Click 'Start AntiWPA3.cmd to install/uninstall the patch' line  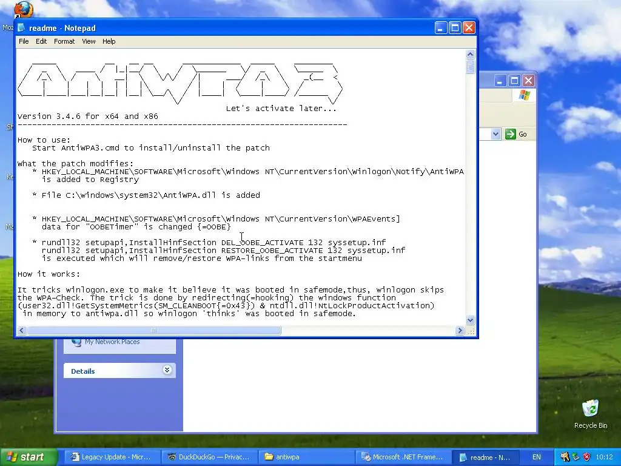151,148
